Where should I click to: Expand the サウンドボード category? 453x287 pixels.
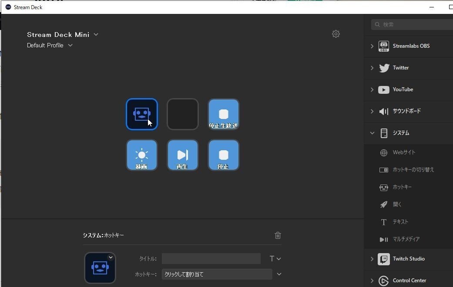click(372, 111)
